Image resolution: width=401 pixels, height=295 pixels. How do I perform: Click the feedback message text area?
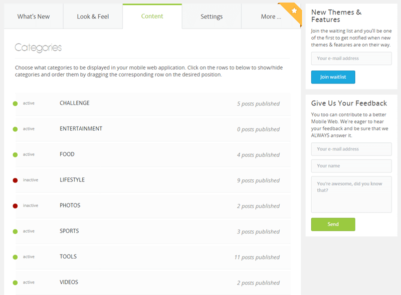point(351,194)
